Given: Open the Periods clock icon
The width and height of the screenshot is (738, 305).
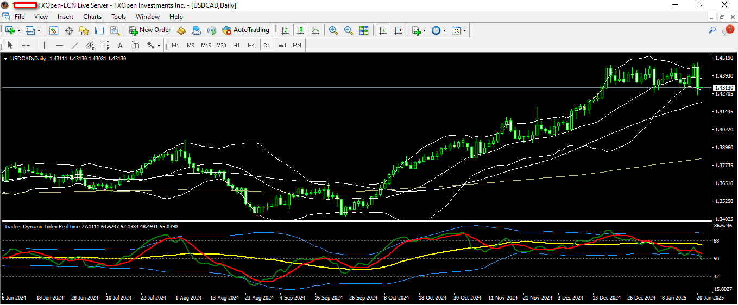Looking at the screenshot, I should pos(436,30).
